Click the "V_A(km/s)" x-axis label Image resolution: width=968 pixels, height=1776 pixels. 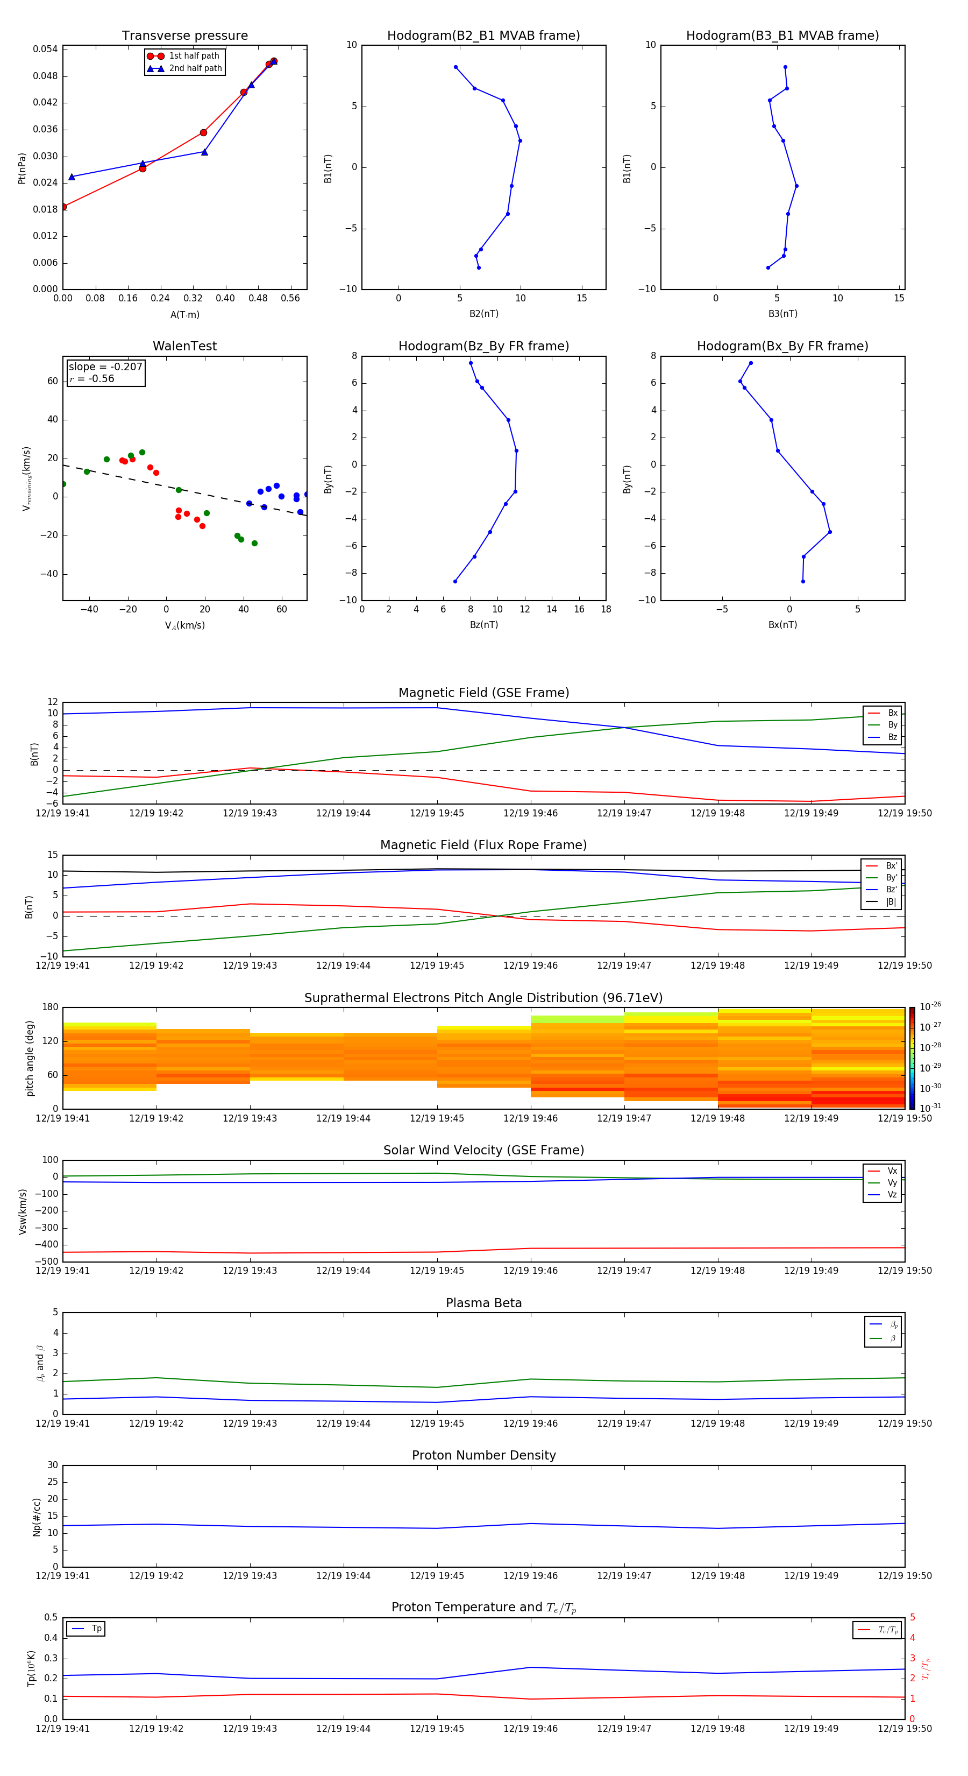184,625
